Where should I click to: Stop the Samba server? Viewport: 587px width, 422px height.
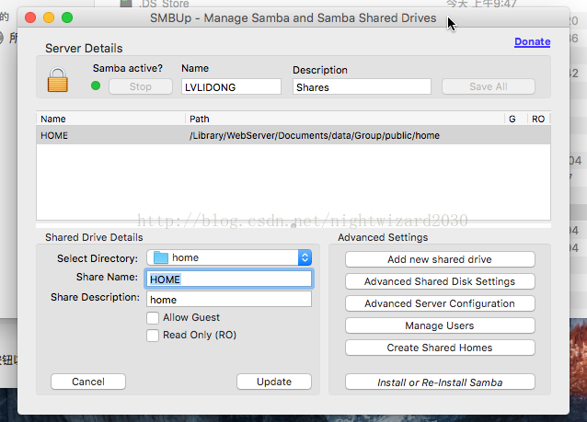[x=141, y=86]
